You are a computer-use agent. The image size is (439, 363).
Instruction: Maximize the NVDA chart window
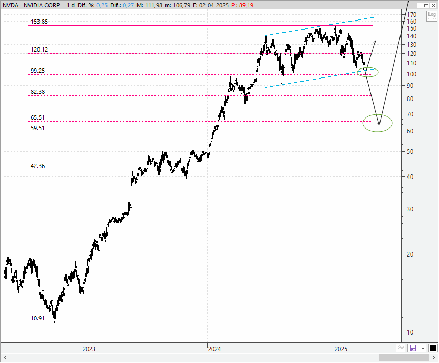point(426,5)
